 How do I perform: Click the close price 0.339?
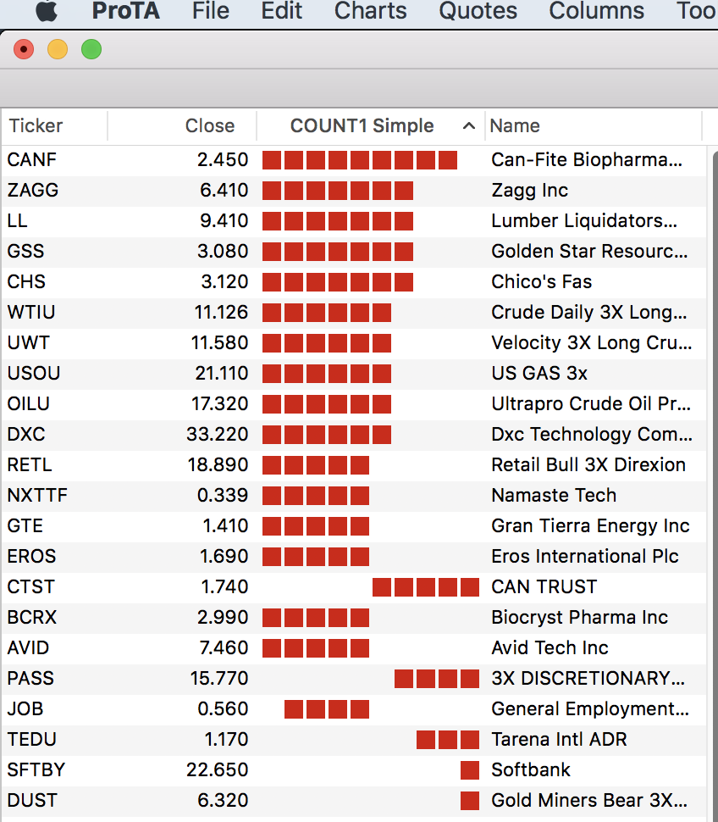[223, 496]
